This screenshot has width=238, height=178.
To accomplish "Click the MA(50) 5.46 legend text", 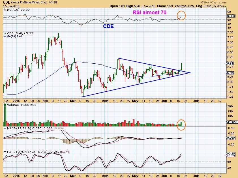I will coord(14,37).
